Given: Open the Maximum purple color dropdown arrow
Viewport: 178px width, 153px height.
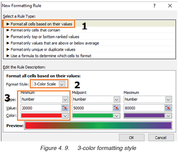Looking at the screenshot, I should (x=168, y=116).
